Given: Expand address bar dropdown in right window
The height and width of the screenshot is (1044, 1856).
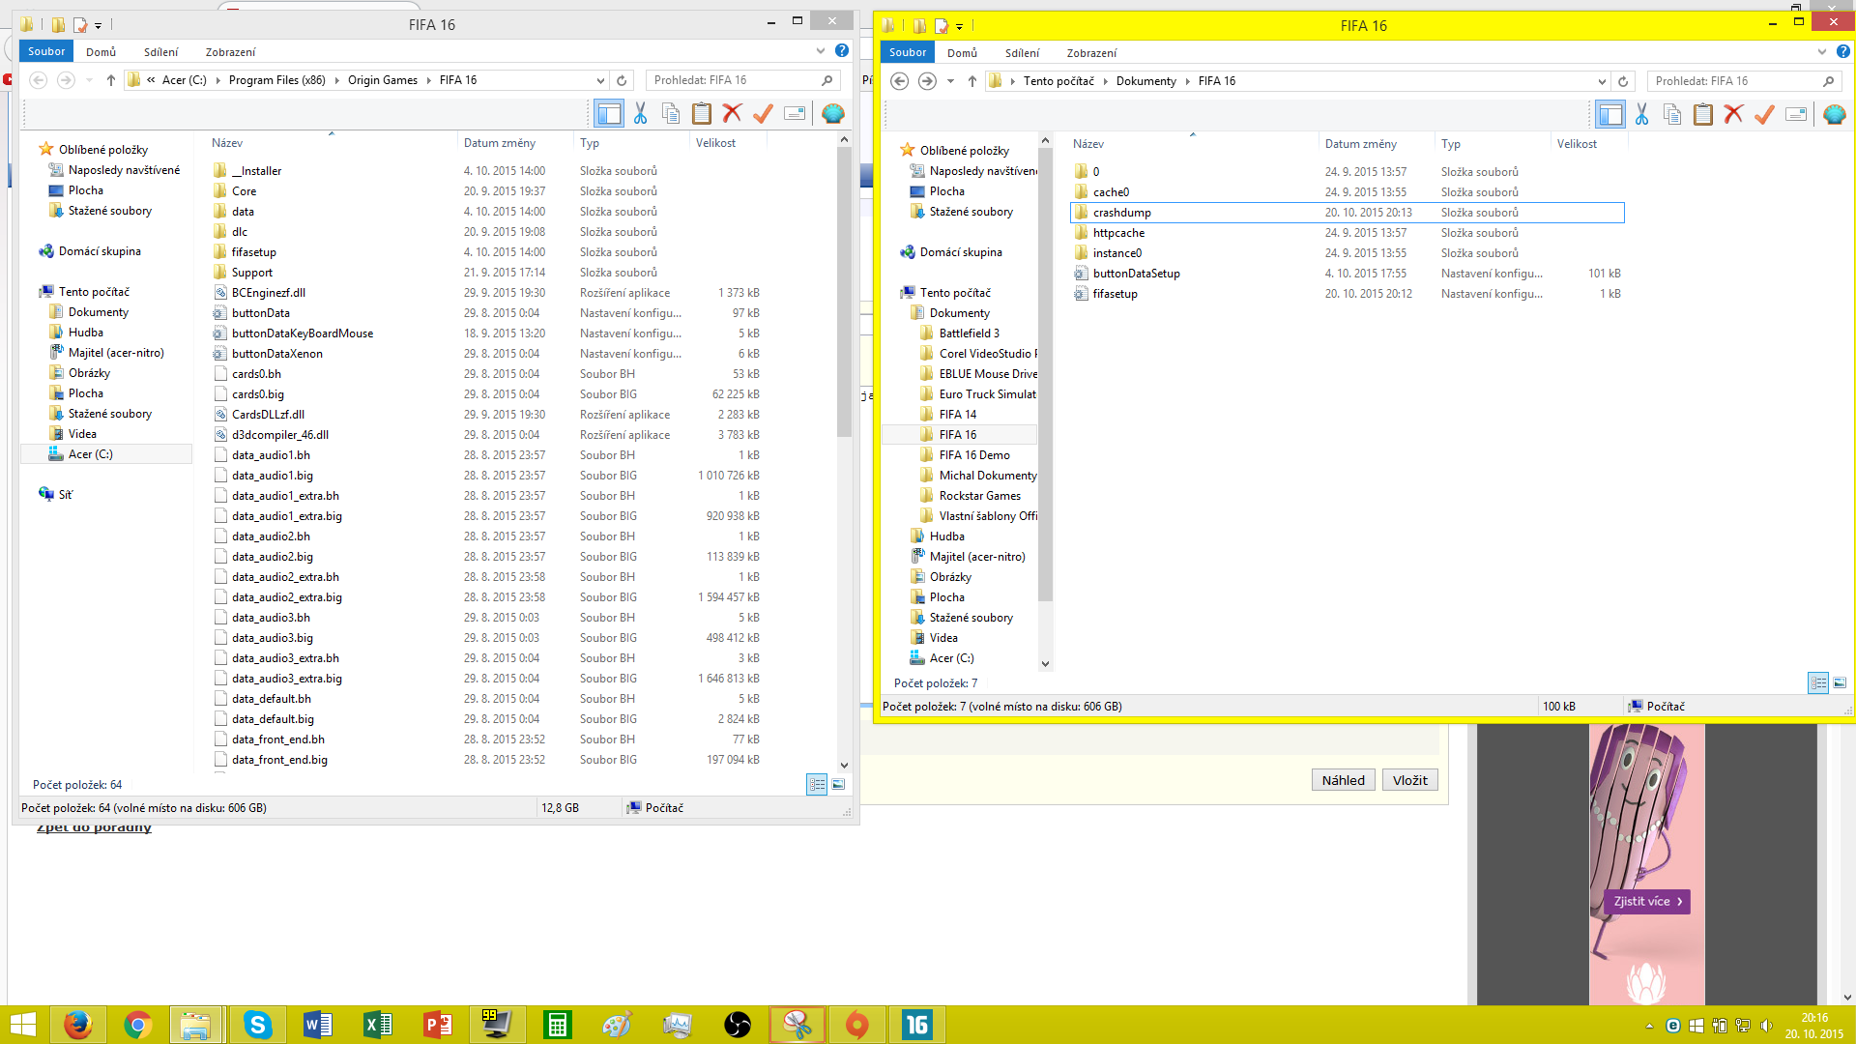Looking at the screenshot, I should [x=1602, y=81].
